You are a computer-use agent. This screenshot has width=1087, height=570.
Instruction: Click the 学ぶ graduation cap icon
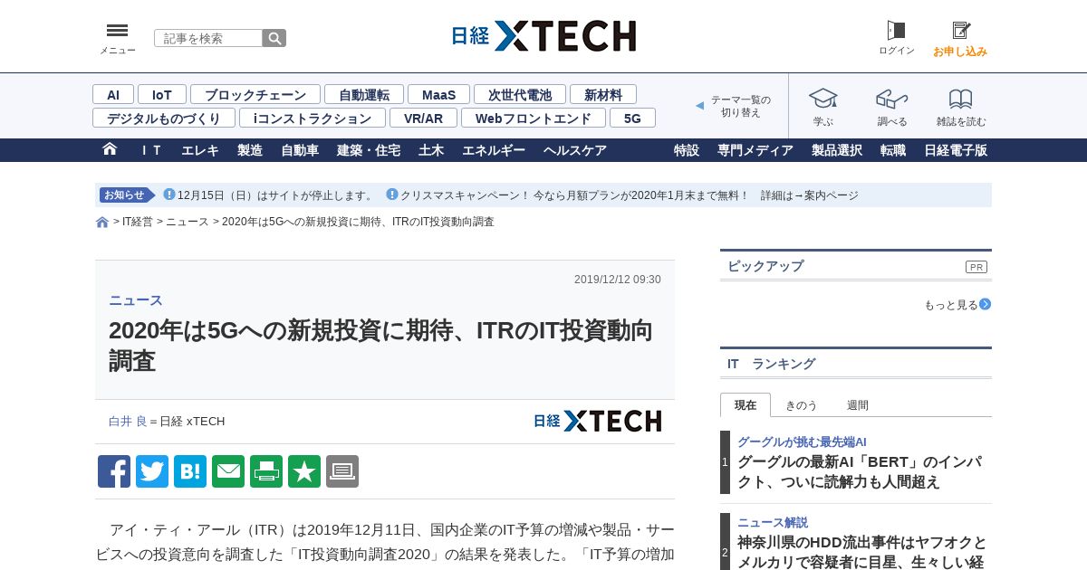(822, 99)
